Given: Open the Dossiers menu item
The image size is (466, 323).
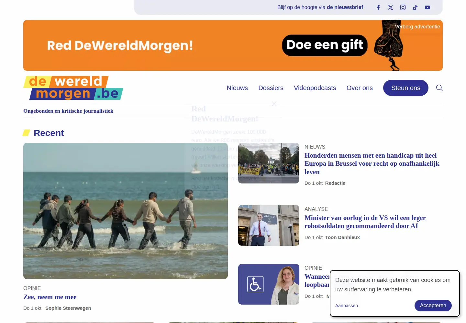Looking at the screenshot, I should 271,88.
